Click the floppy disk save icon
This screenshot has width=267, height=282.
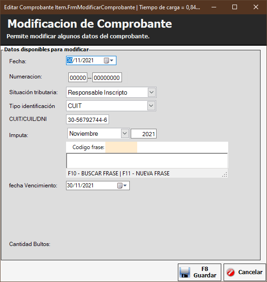(185, 272)
